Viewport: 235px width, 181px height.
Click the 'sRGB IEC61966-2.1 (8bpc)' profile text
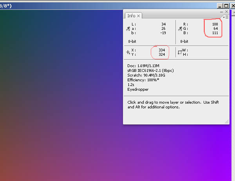click(150, 70)
